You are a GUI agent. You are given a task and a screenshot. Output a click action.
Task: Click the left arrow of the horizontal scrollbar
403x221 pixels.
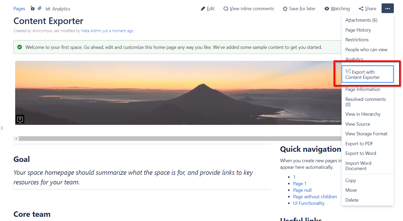pyautogui.click(x=16, y=138)
